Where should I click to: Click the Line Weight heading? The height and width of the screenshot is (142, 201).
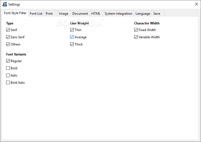[x=79, y=23]
